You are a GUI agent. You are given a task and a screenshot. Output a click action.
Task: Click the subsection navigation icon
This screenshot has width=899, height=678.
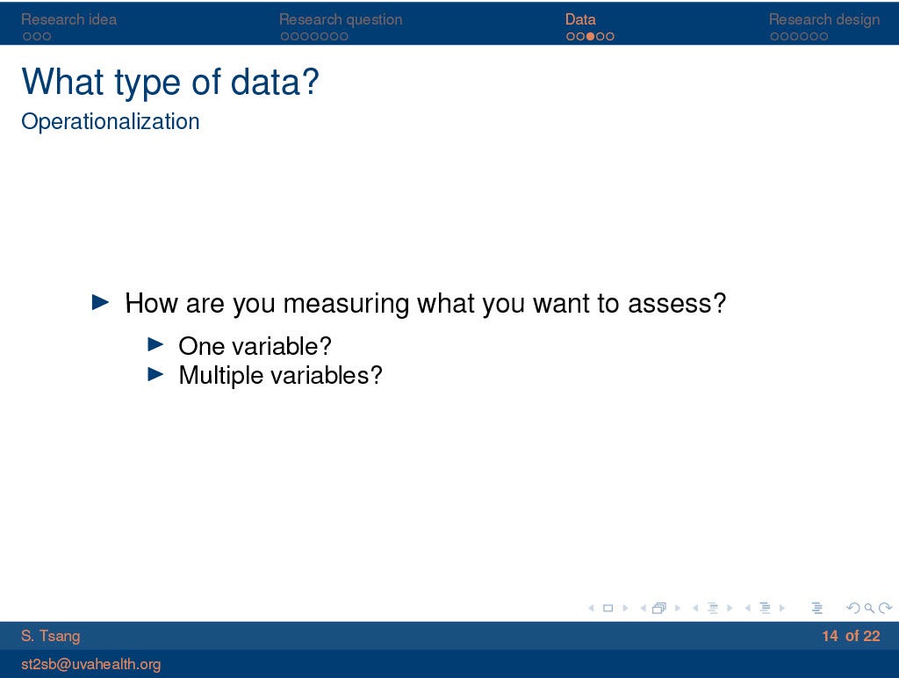(712, 608)
